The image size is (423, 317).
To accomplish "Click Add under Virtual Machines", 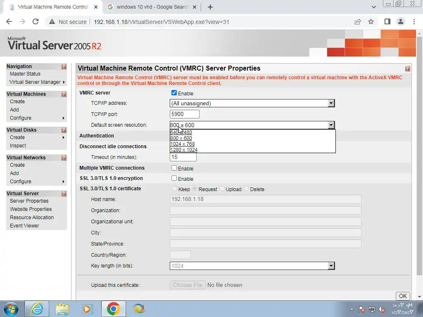I will tap(14, 110).
